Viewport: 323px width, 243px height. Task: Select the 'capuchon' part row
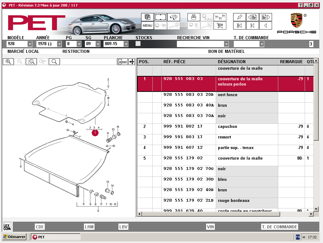(x=225, y=129)
